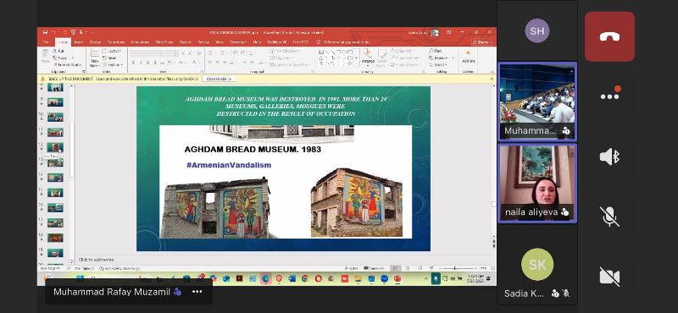
Task: Start Slide Show from status bar icon
Action: pos(431,268)
